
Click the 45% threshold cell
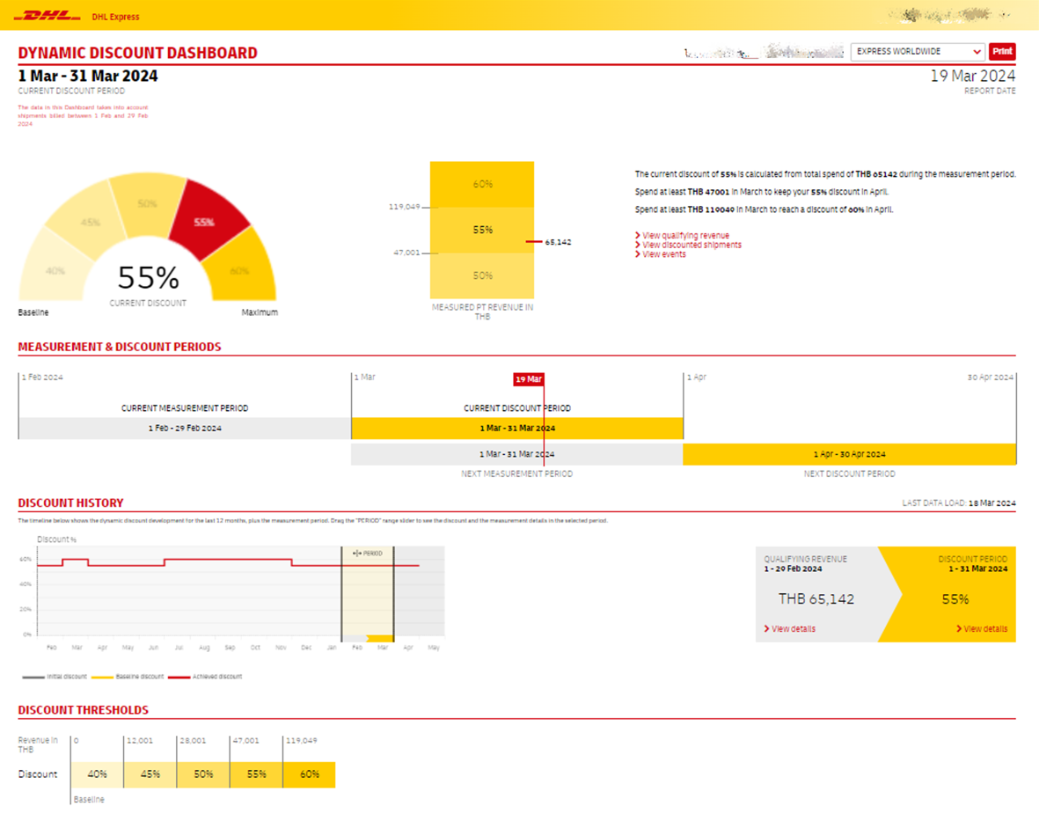(150, 774)
